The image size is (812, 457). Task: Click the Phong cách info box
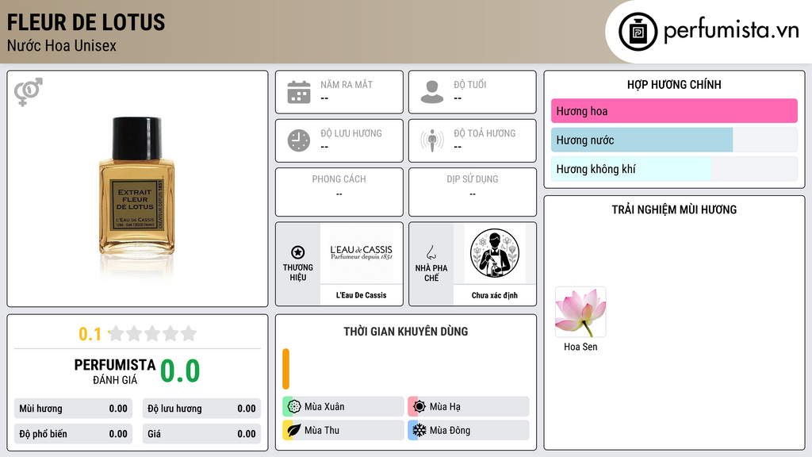pyautogui.click(x=339, y=192)
